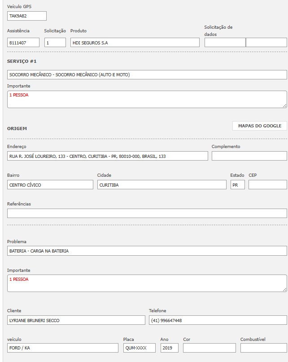
Task: Click the Cidade field Curitiba
Action: (161, 185)
